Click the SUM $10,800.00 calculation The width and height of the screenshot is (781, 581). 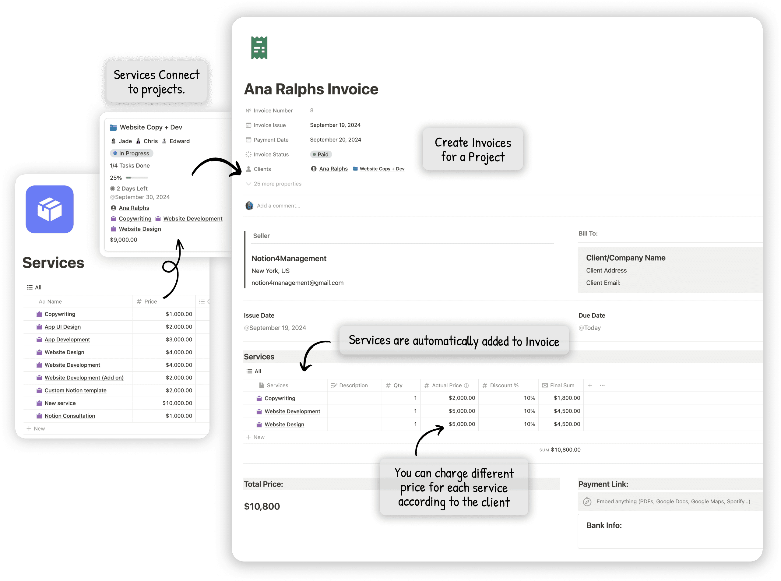(560, 450)
